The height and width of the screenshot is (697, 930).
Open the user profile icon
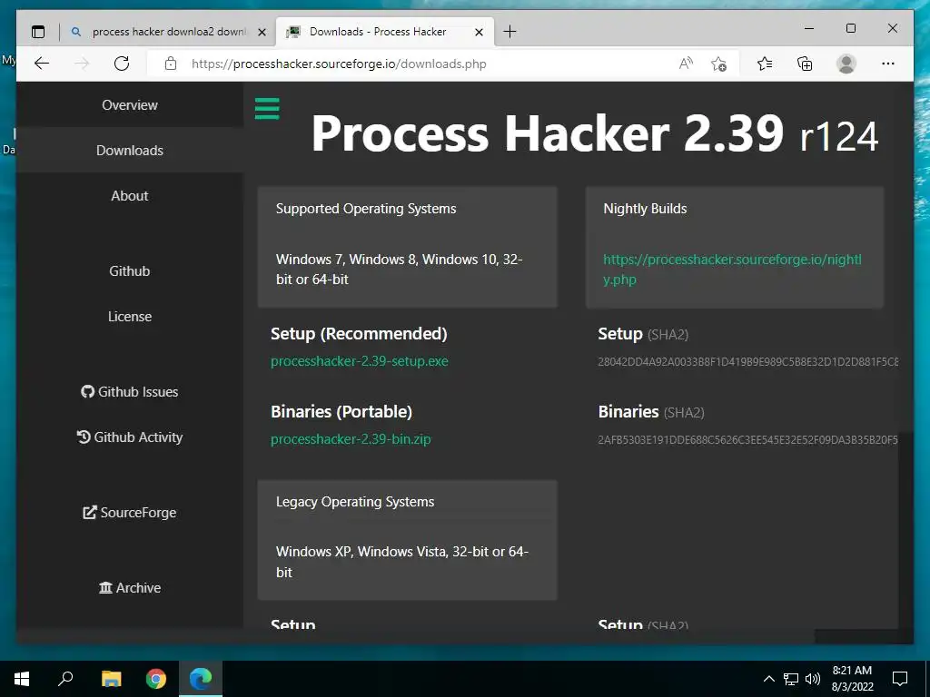pos(846,64)
